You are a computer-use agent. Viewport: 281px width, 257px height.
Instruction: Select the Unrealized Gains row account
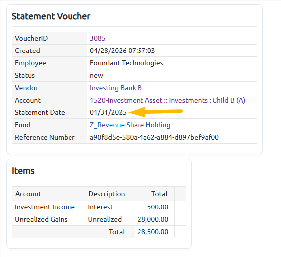[41, 219]
